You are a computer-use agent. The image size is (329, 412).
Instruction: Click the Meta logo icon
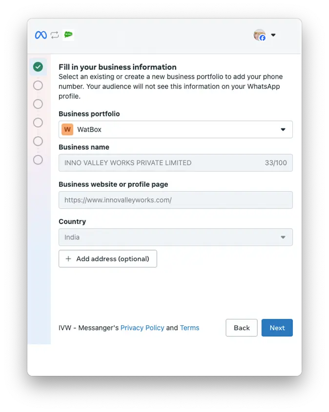pyautogui.click(x=41, y=35)
